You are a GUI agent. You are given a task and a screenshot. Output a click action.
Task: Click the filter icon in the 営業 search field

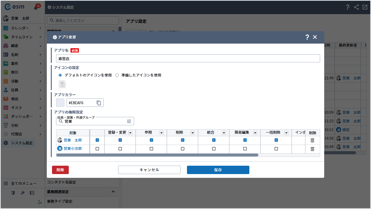129,121
